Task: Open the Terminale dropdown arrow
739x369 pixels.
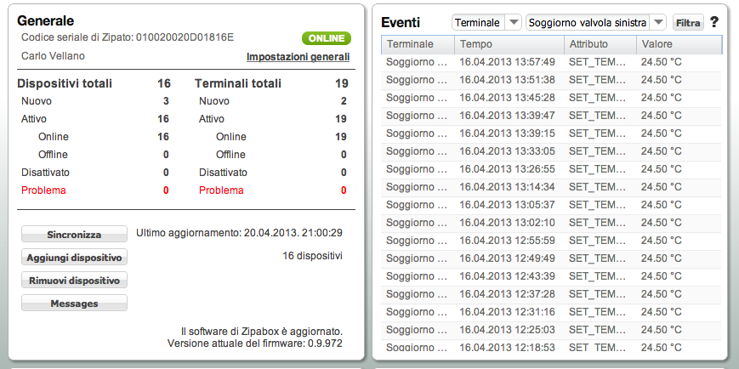Action: point(514,23)
